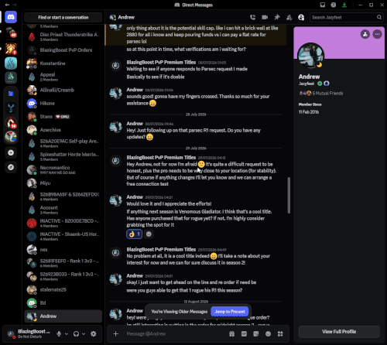Click Andrew's name in the chat header

(126, 17)
